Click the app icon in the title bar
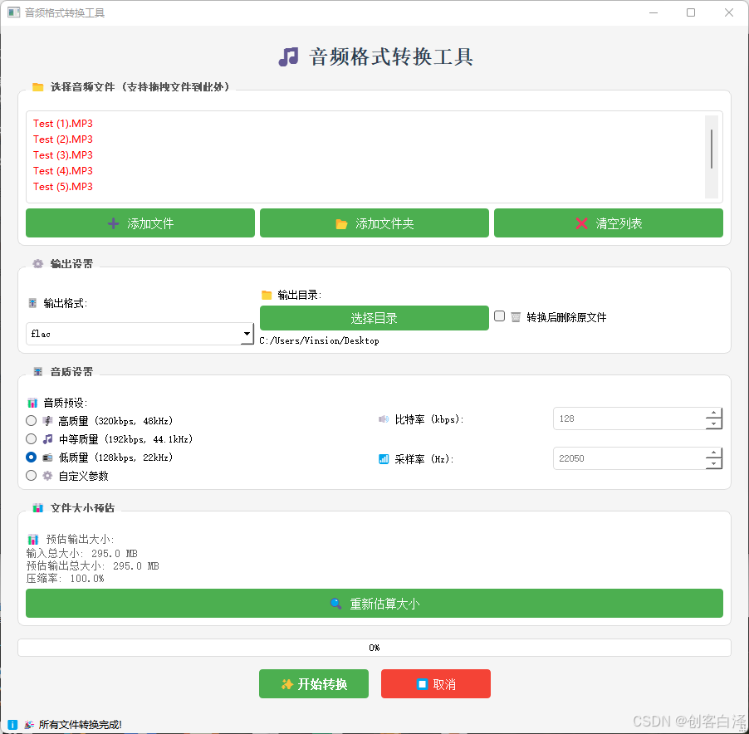 pyautogui.click(x=13, y=12)
